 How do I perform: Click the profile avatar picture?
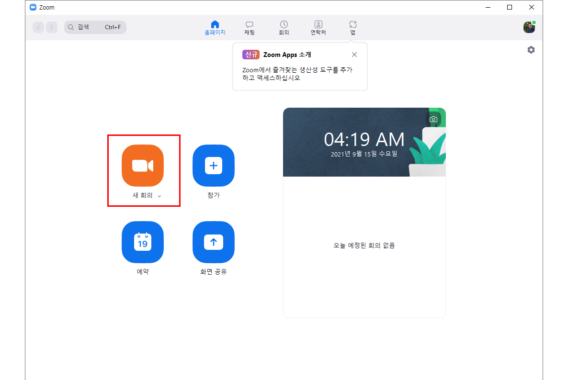pyautogui.click(x=529, y=27)
